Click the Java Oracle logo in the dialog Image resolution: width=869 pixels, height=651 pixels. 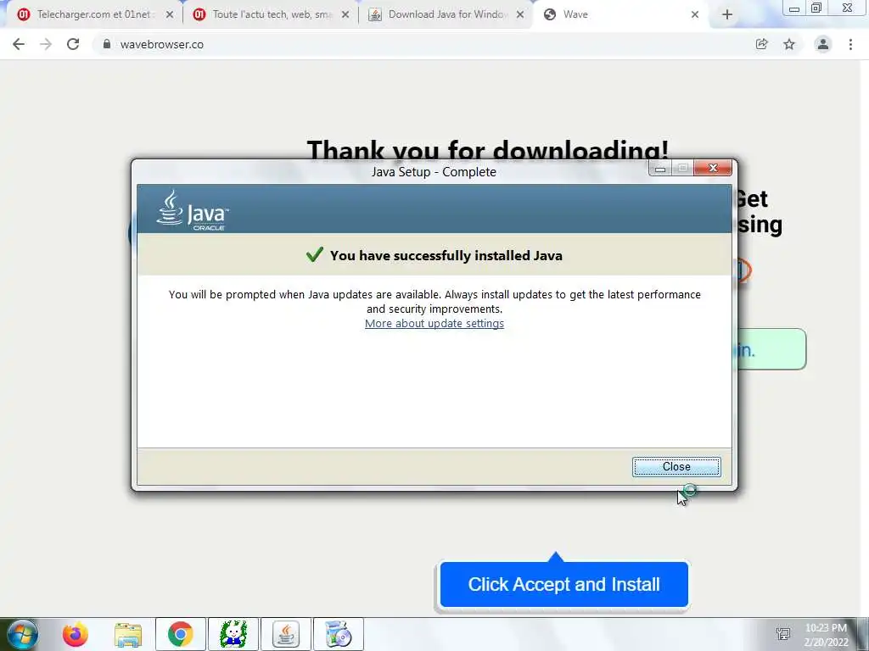tap(193, 210)
